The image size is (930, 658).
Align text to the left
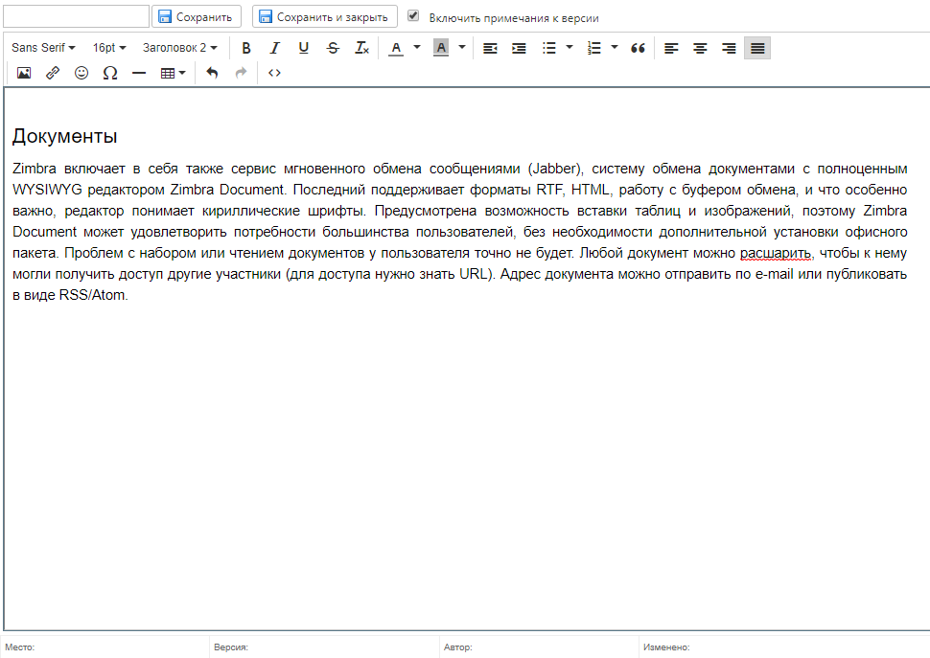tap(671, 48)
